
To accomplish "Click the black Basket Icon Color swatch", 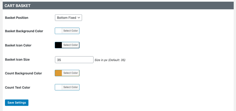I will tap(58, 45).
